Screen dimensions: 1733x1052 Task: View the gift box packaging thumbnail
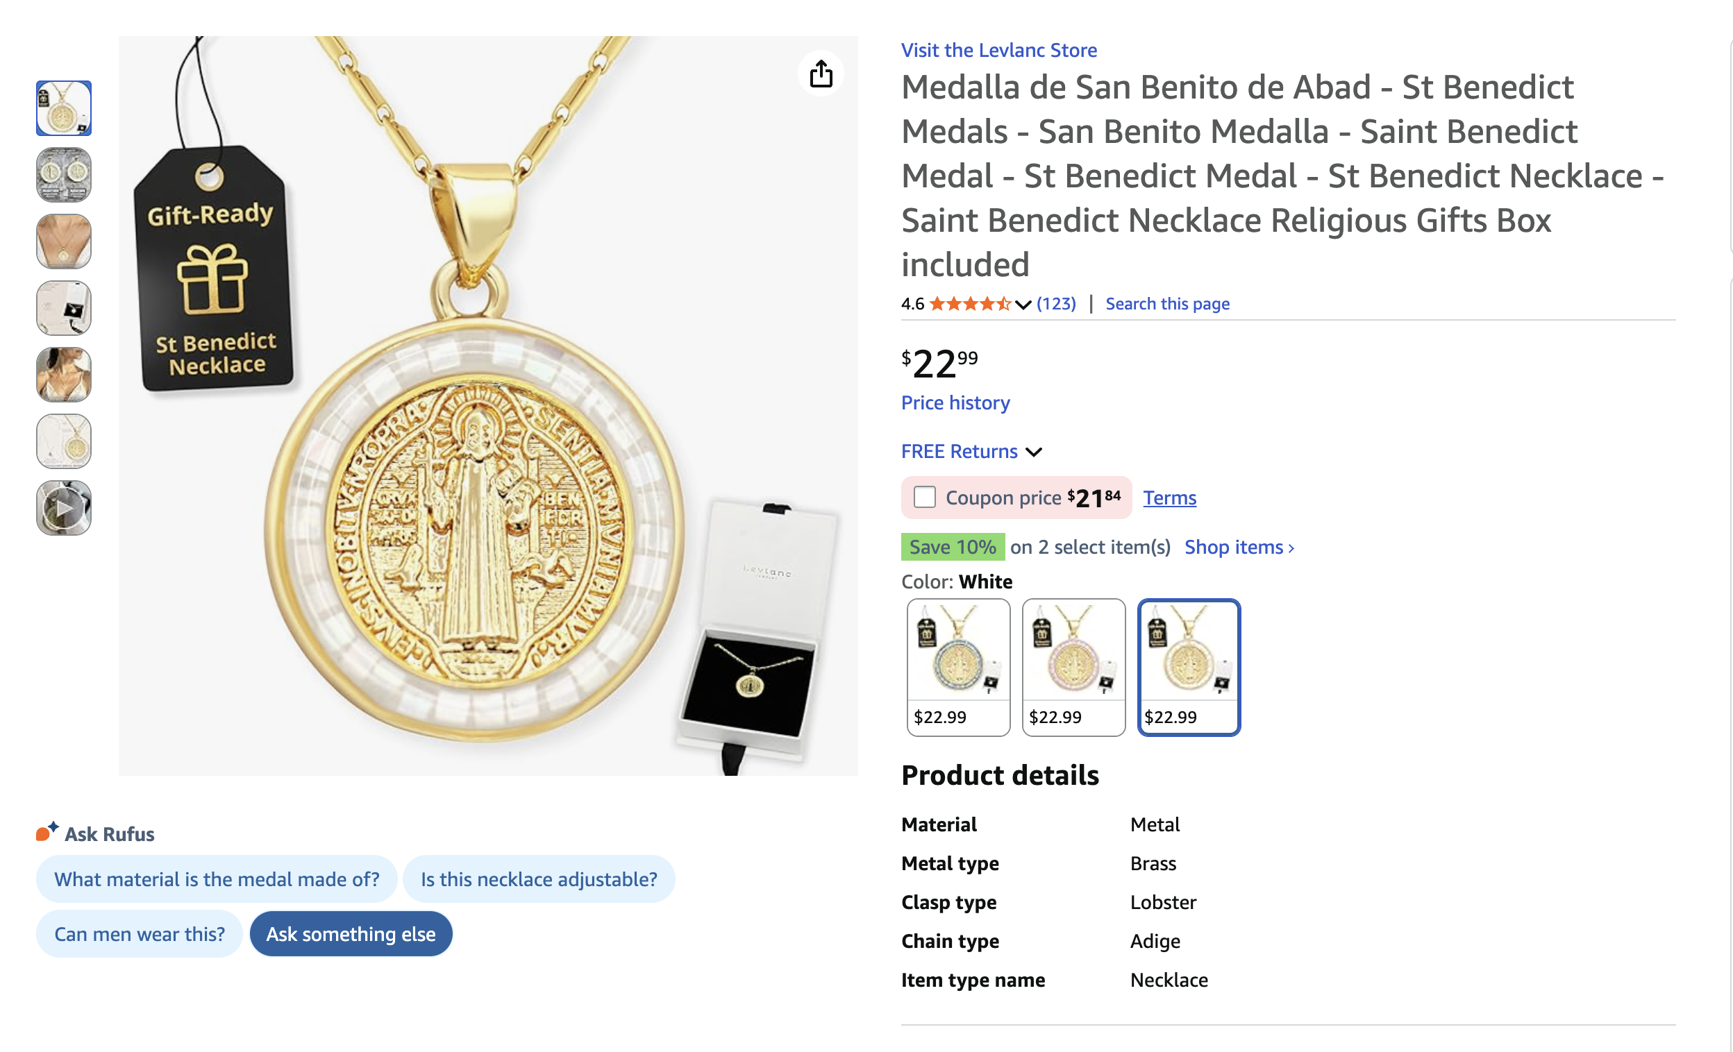point(64,309)
